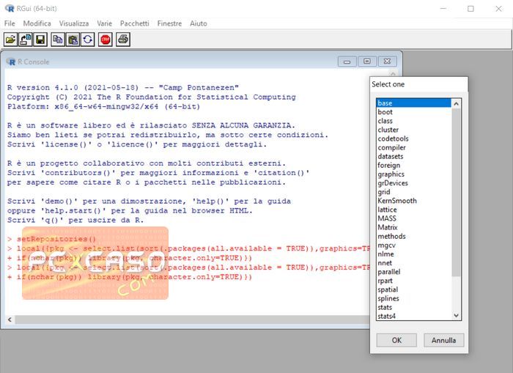Click the package list scroll up arrow
513x373 pixels.
[456, 104]
